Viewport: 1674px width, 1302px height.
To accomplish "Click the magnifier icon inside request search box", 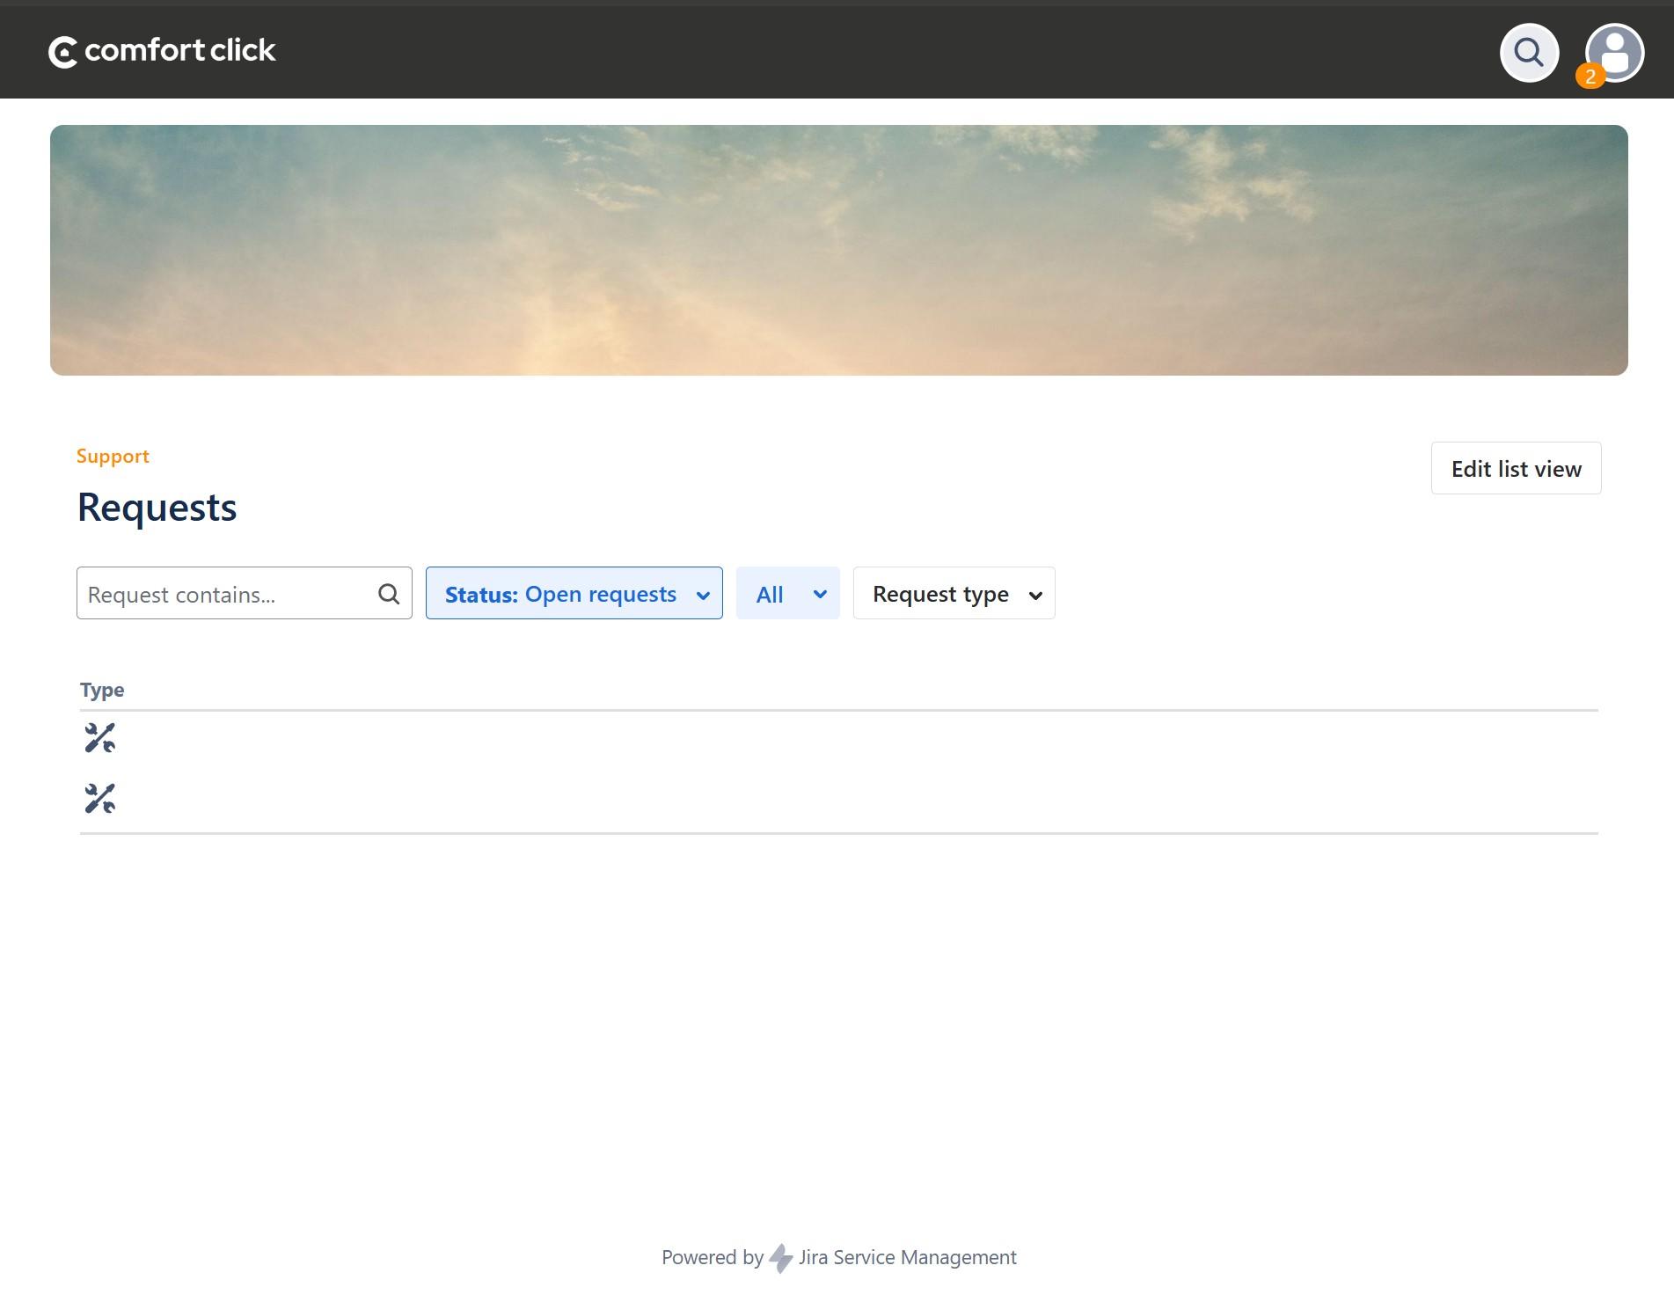I will point(389,594).
